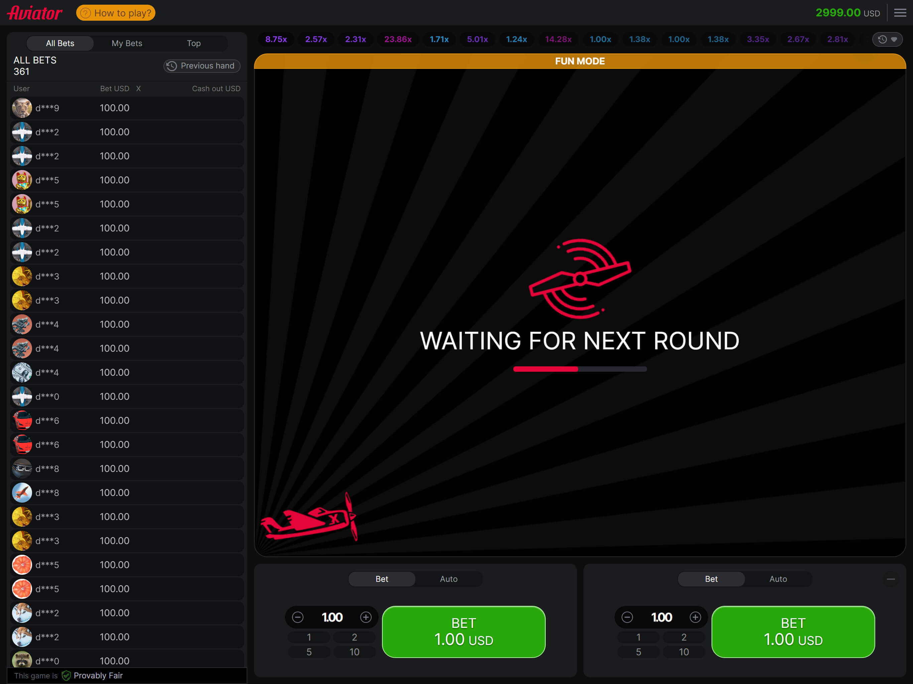Click minus icon in left bet panel
The height and width of the screenshot is (684, 913).
pos(297,617)
